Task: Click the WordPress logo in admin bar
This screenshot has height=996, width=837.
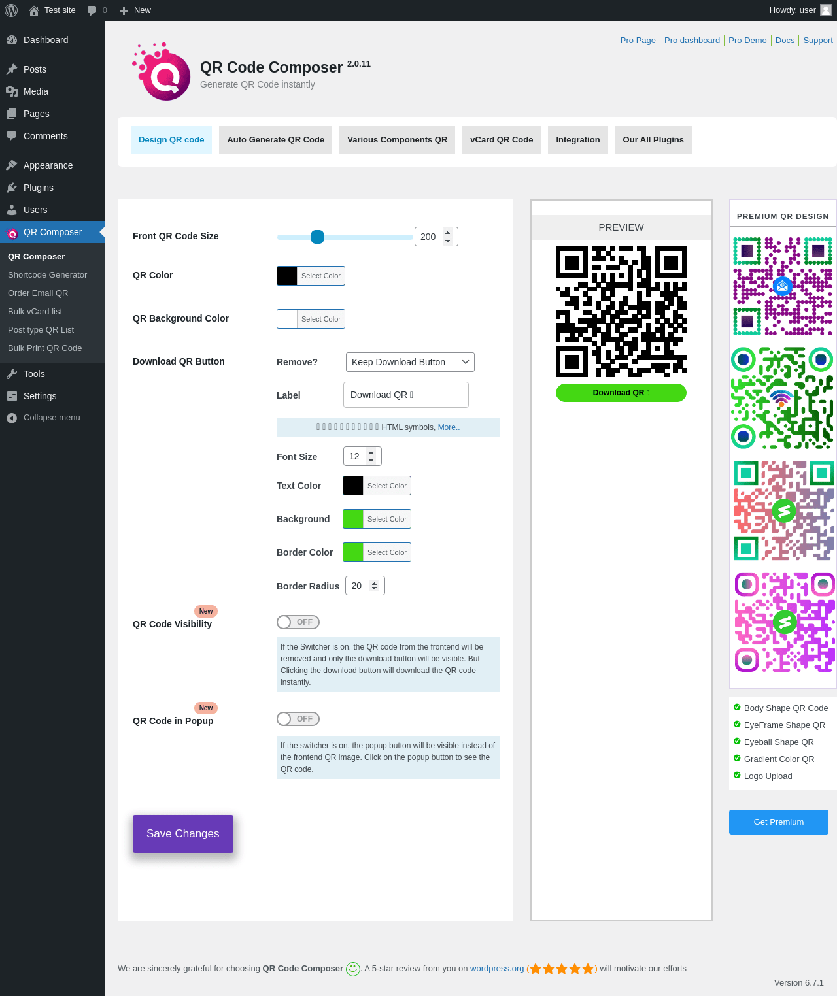Action: (x=11, y=10)
